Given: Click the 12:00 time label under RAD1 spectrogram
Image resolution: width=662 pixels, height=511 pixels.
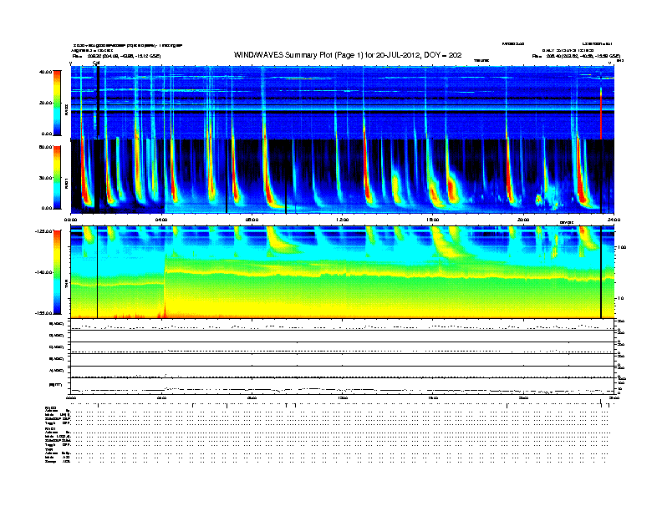Looking at the screenshot, I should [342, 220].
